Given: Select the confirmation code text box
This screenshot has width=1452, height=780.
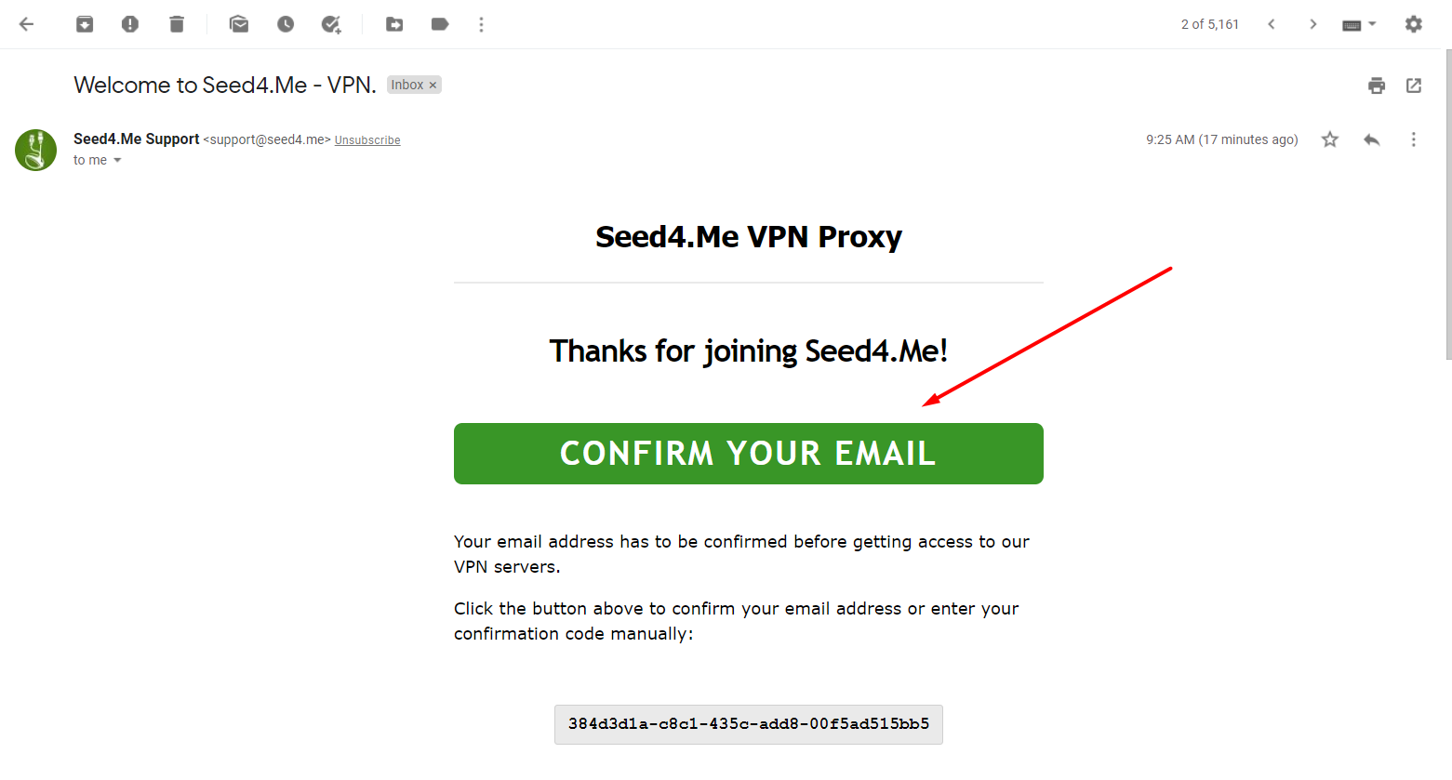Looking at the screenshot, I should pyautogui.click(x=748, y=724).
